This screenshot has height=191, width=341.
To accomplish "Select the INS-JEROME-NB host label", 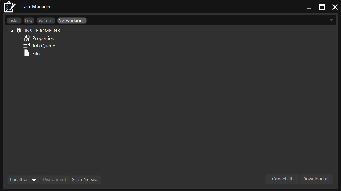I will pos(42,31).
